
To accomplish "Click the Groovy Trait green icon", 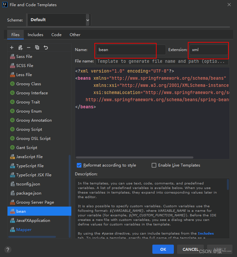I will 12,102.
